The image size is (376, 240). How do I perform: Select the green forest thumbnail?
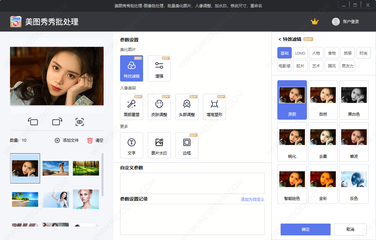coord(86,168)
